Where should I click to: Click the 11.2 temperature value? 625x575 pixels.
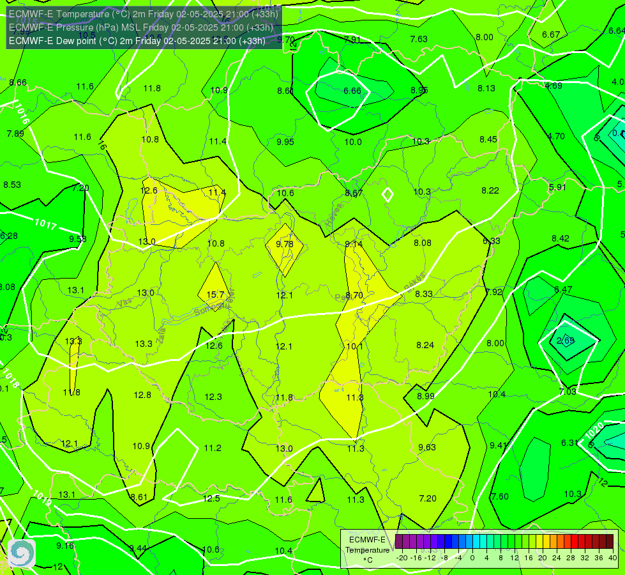213,448
